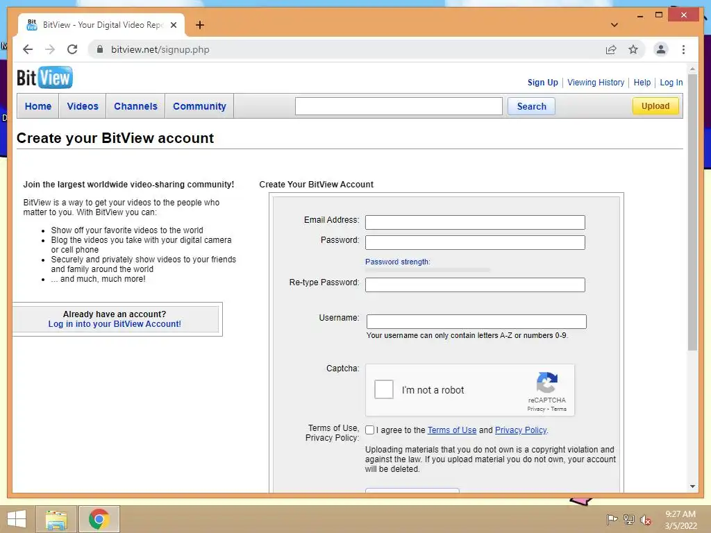Open File Explorer from the taskbar

point(56,519)
